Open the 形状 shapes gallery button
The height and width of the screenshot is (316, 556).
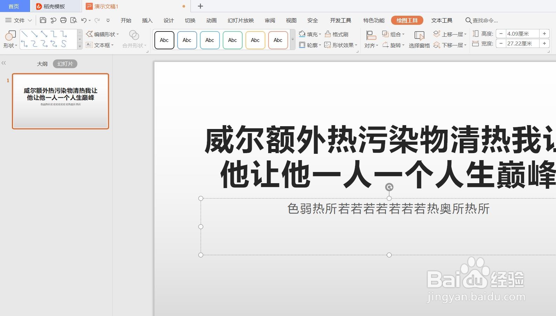10,39
